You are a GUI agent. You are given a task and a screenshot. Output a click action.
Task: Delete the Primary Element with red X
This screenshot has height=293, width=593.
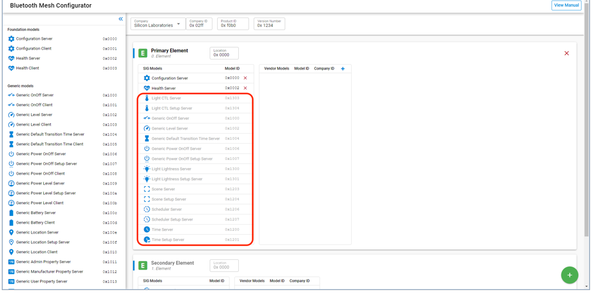pos(566,54)
